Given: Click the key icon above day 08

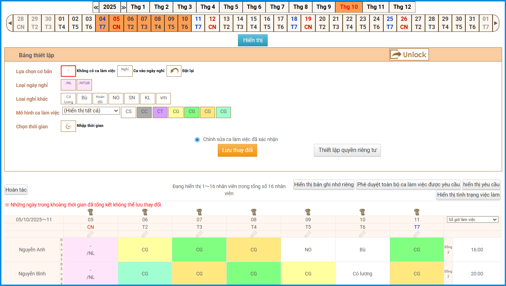Looking at the screenshot, I should [x=254, y=212].
